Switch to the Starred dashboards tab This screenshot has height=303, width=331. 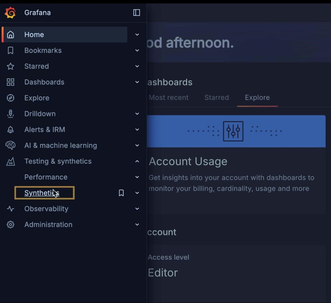tap(217, 97)
